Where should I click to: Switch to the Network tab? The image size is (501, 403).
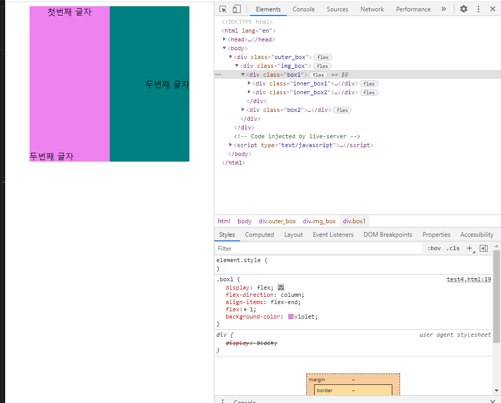pos(372,9)
